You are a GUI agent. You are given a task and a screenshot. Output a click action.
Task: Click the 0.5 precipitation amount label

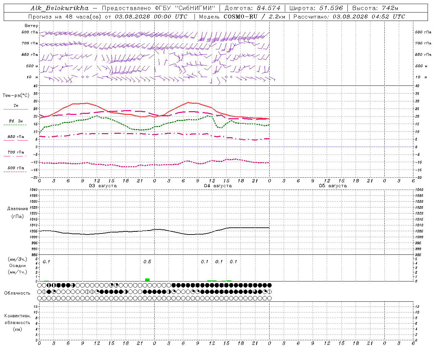(x=147, y=262)
